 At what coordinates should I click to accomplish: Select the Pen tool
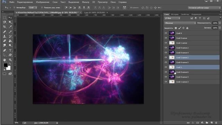click(x=5, y=50)
